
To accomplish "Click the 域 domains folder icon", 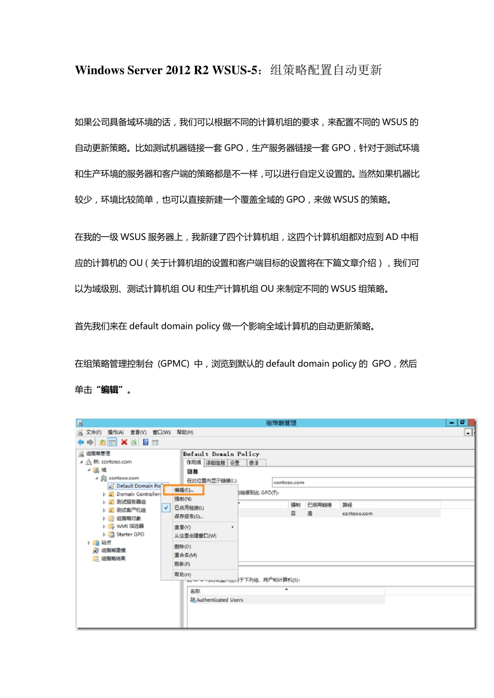I will (x=96, y=470).
